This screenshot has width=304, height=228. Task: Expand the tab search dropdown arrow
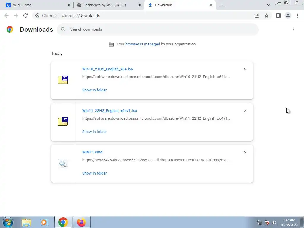click(268, 5)
